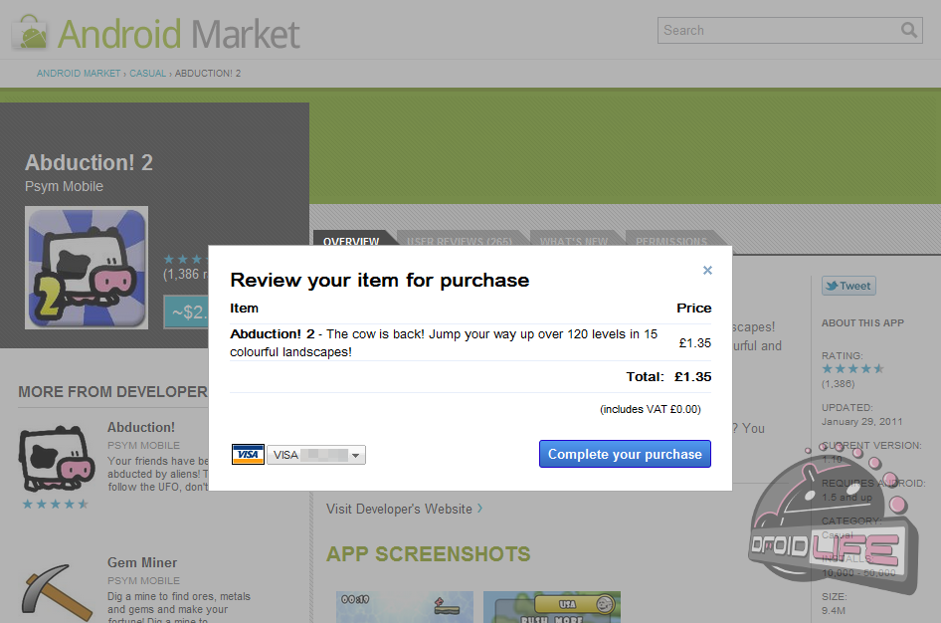Screen dimensions: 941x623
Task: Click the Android Market bag logo
Action: coord(30,33)
